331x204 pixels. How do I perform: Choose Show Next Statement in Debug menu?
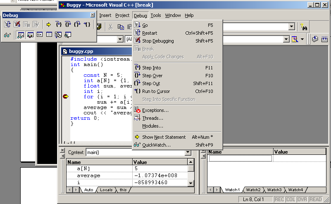pyautogui.click(x=177, y=137)
